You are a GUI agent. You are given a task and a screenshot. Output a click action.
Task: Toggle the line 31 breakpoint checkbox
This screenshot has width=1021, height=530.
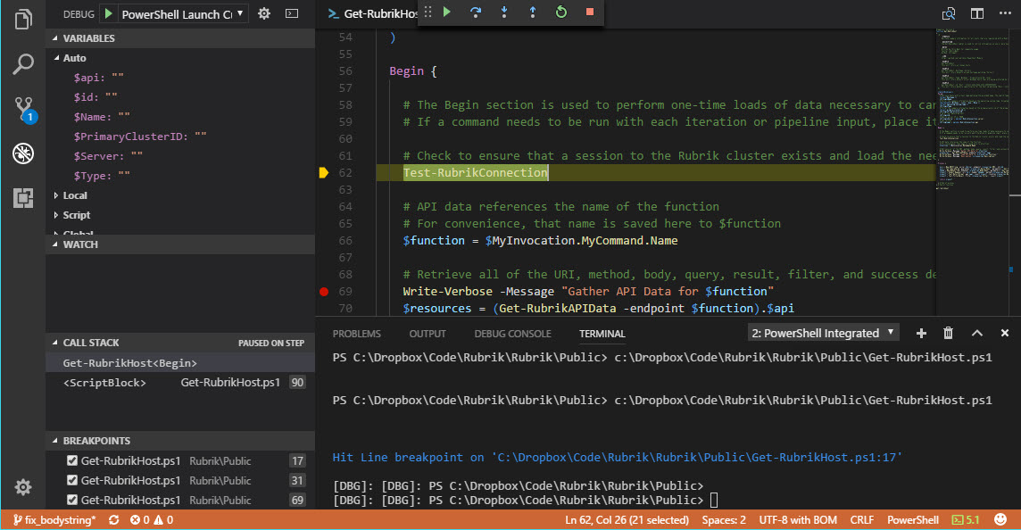point(73,480)
